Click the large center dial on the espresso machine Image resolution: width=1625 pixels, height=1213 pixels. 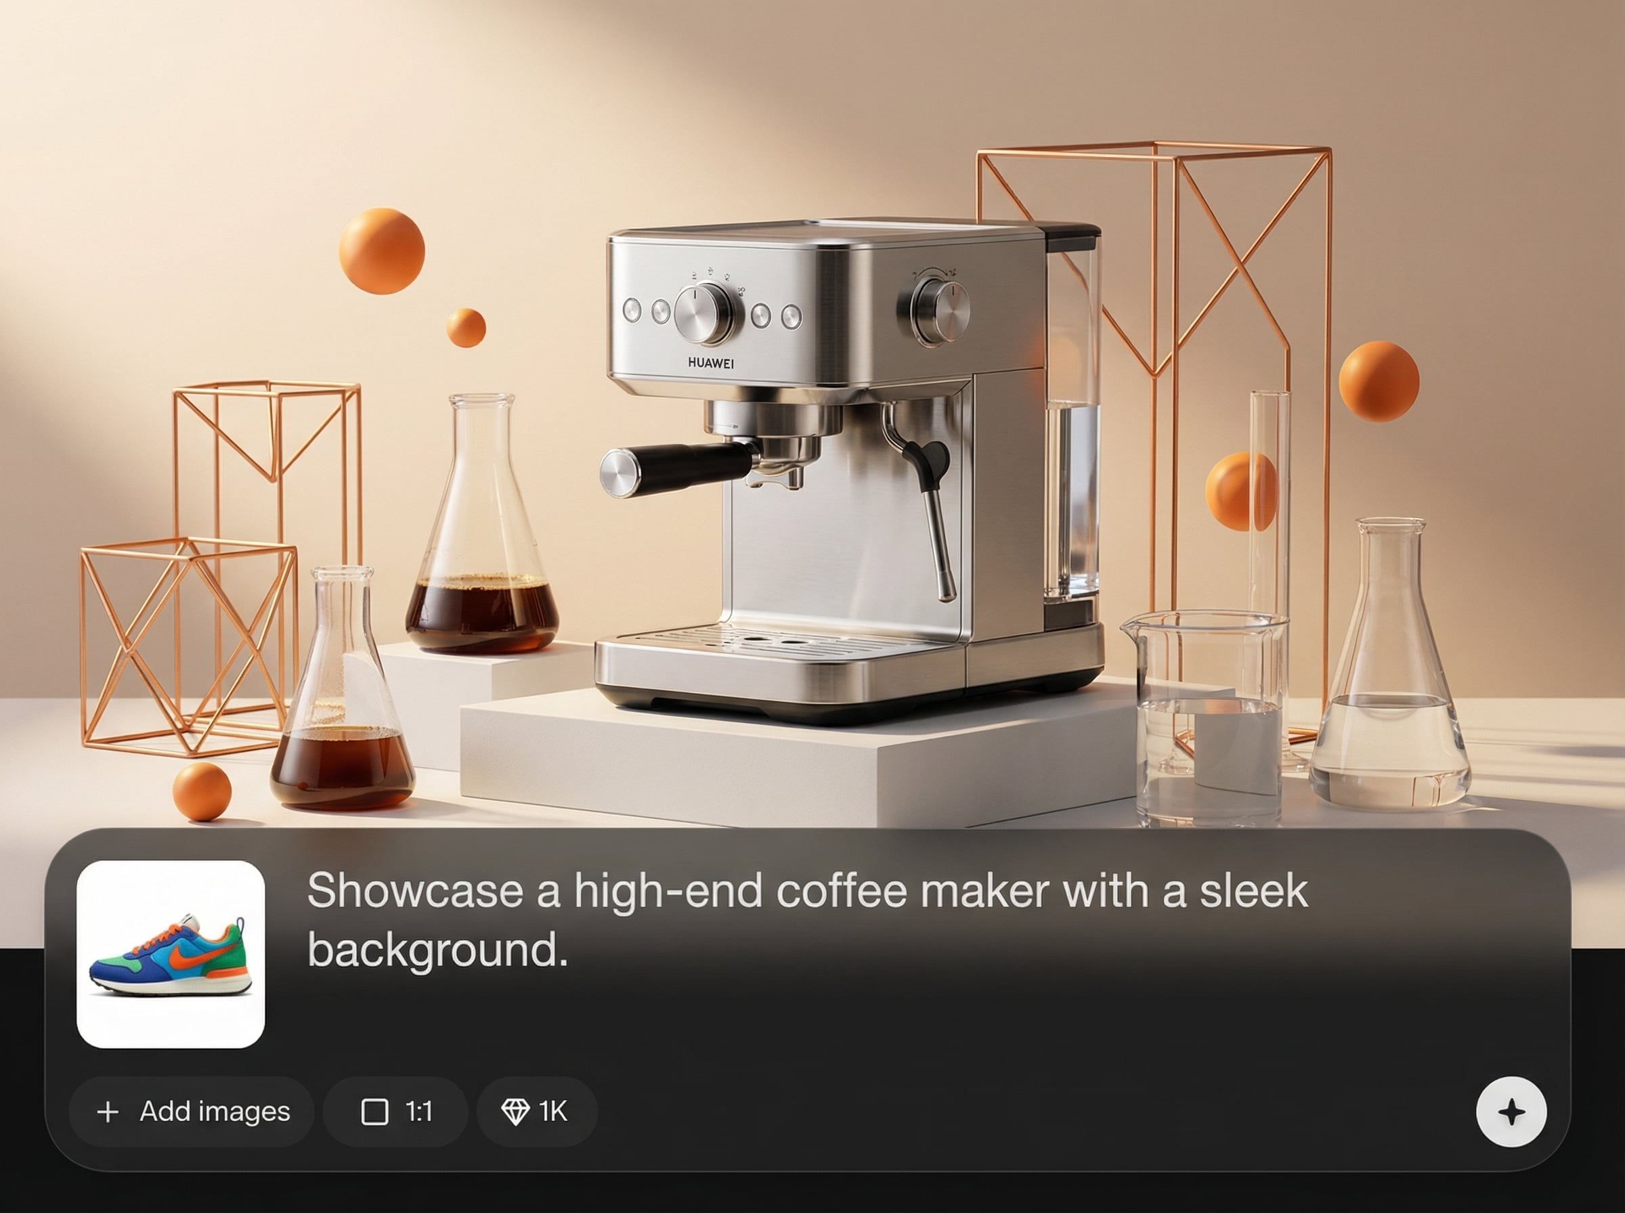pos(703,314)
